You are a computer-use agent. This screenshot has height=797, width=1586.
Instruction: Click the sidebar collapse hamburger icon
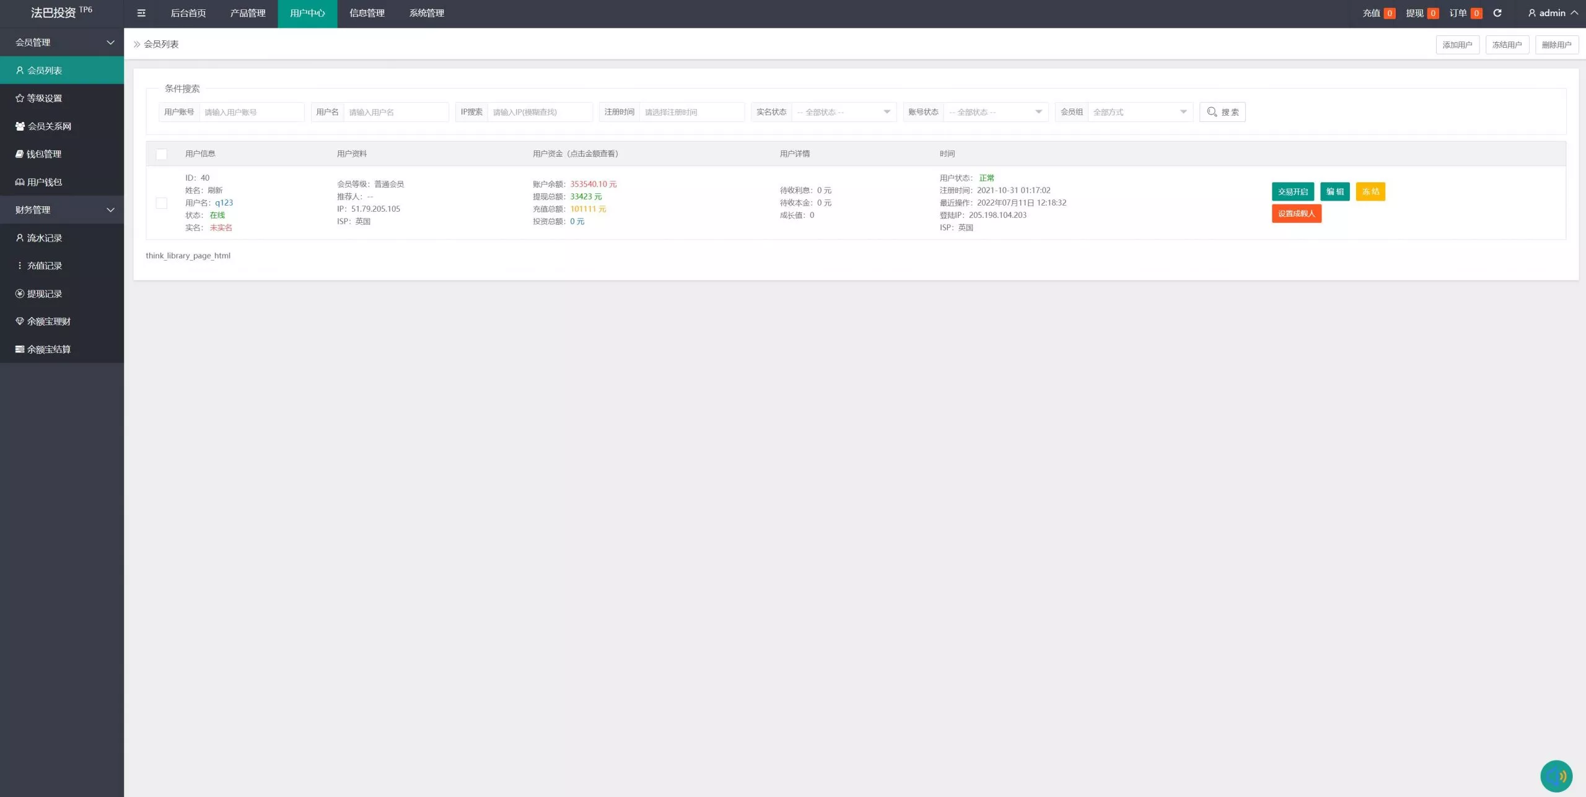pyautogui.click(x=141, y=13)
